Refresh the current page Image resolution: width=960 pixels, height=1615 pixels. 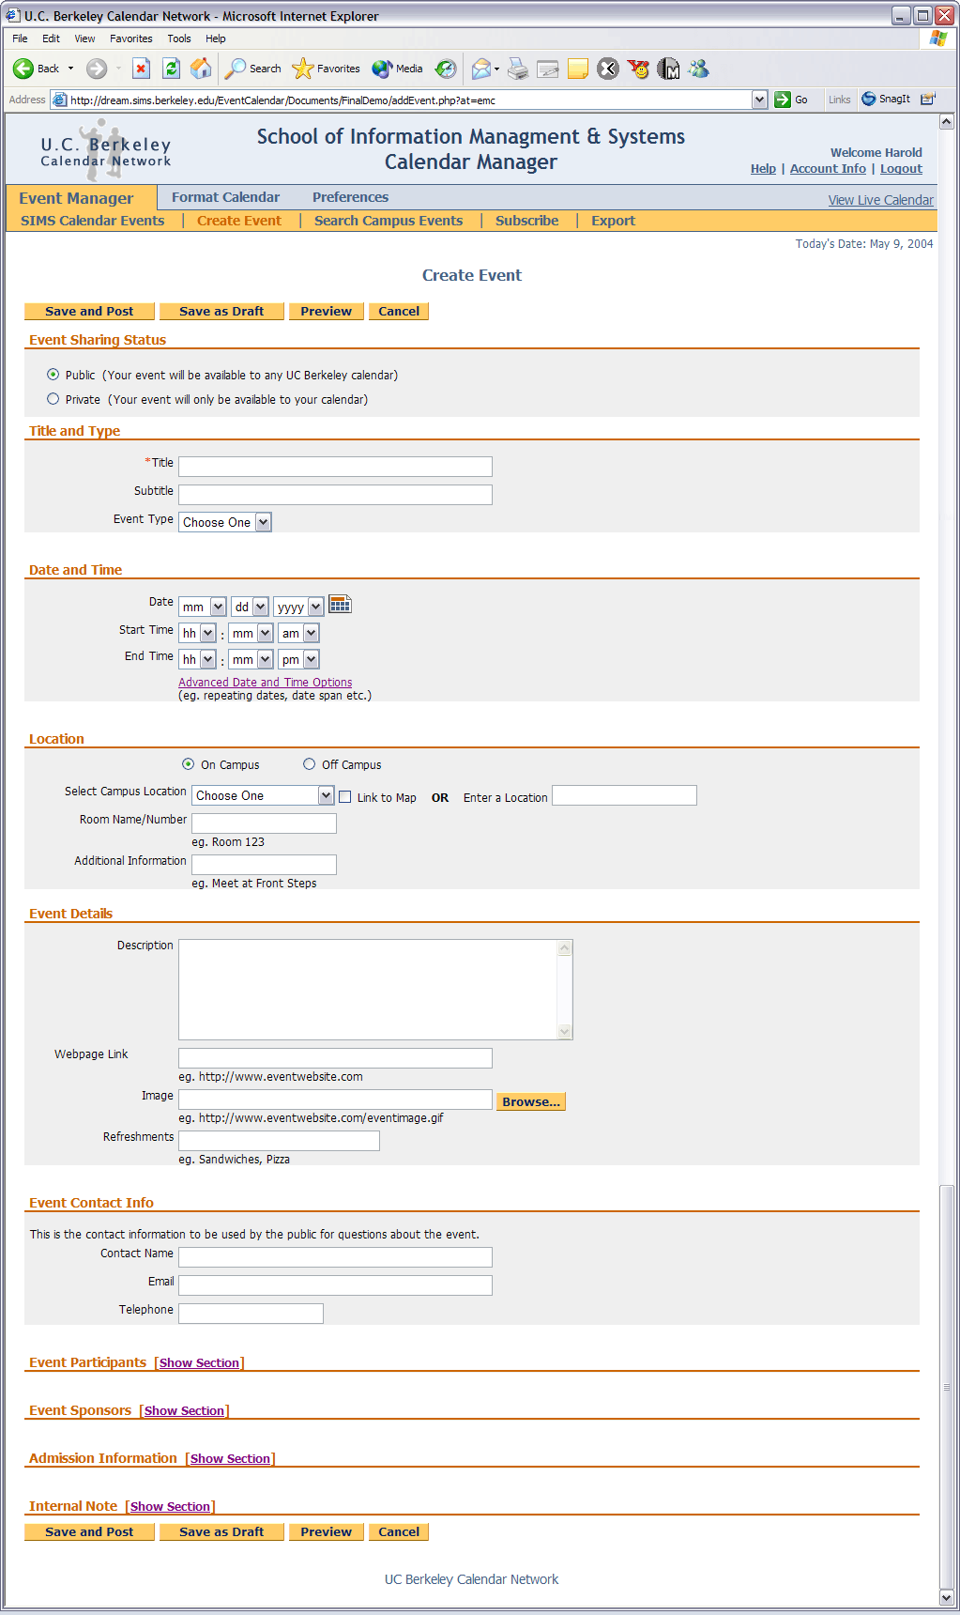[x=171, y=69]
